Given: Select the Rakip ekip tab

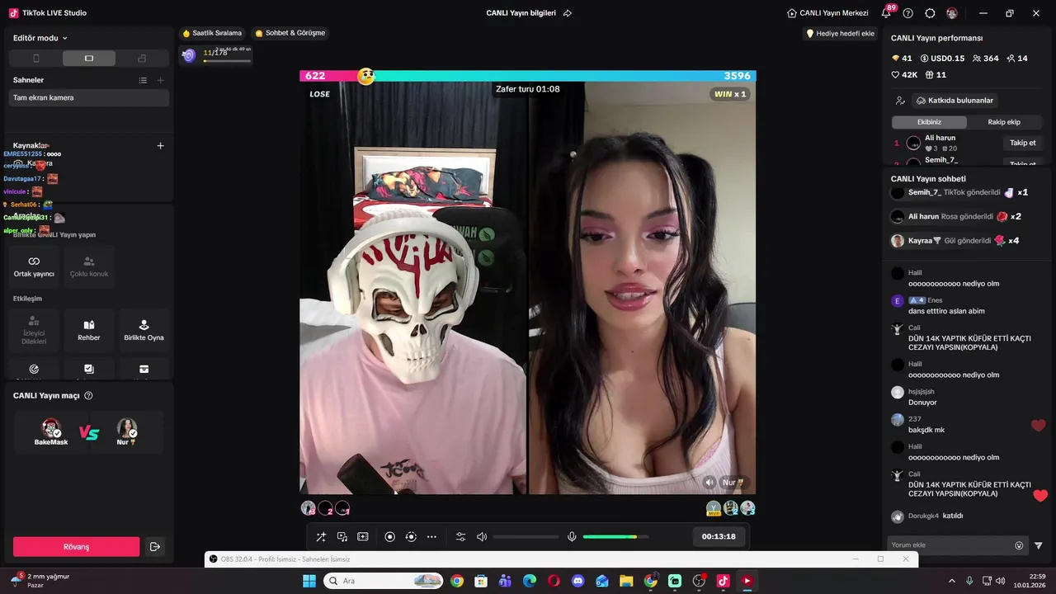Looking at the screenshot, I should click(x=1004, y=122).
